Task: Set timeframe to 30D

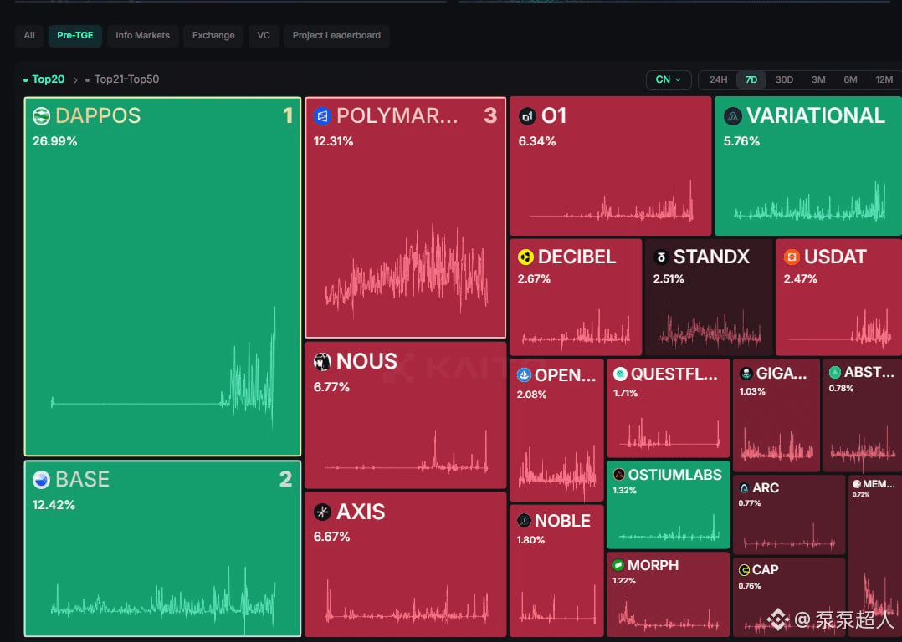Action: (784, 80)
